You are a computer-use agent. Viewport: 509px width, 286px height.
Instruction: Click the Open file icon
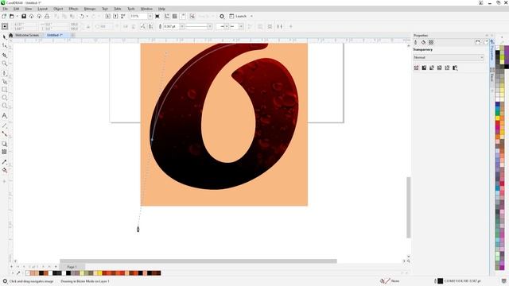tap(12, 16)
